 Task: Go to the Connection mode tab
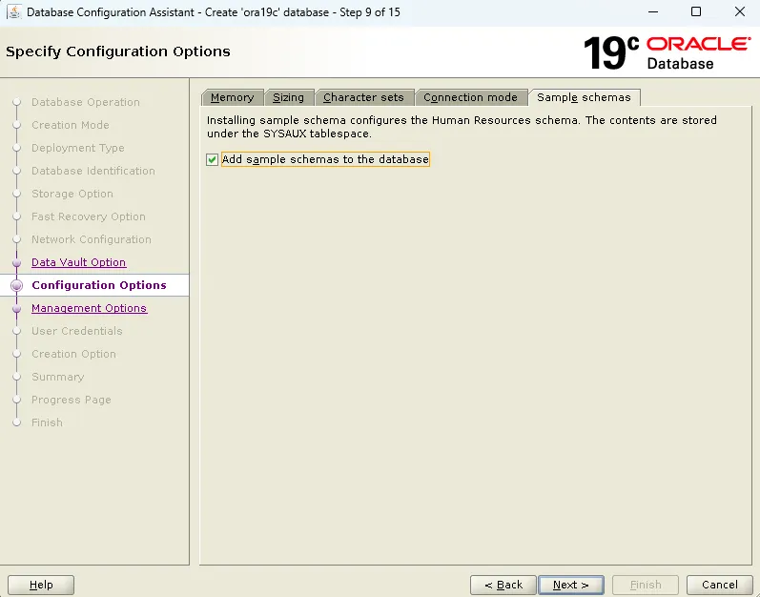pyautogui.click(x=471, y=97)
